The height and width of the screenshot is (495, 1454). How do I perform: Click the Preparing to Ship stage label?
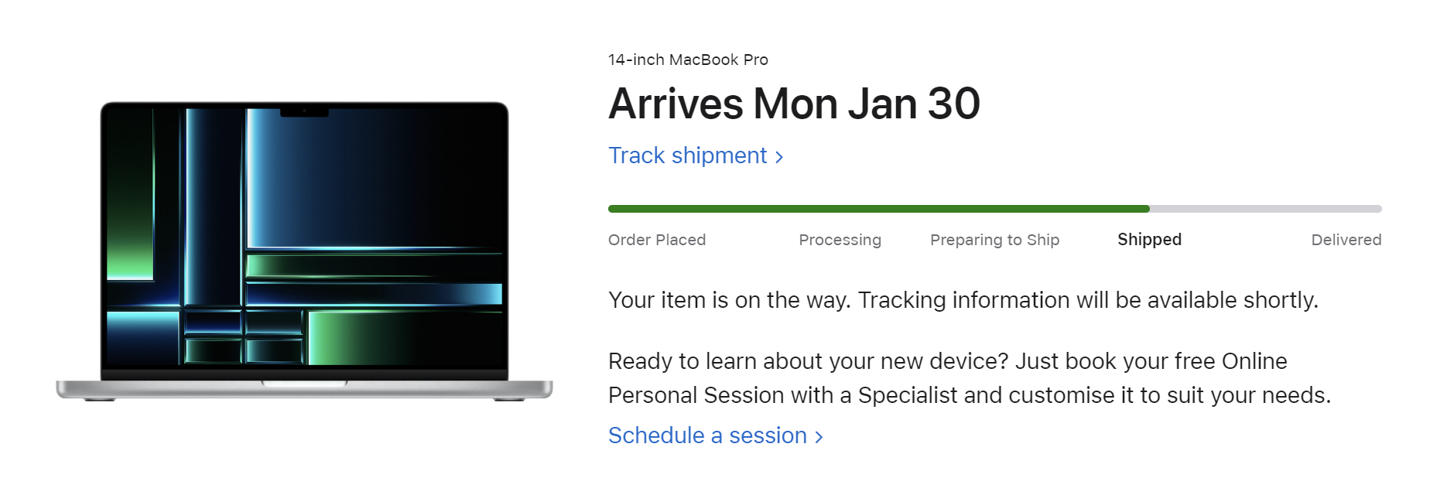994,240
